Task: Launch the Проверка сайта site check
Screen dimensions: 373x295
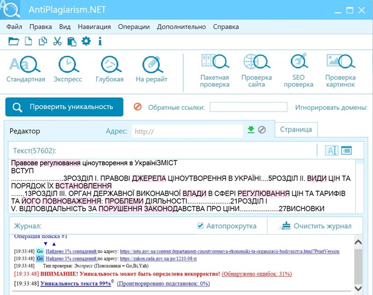Action: coord(256,63)
